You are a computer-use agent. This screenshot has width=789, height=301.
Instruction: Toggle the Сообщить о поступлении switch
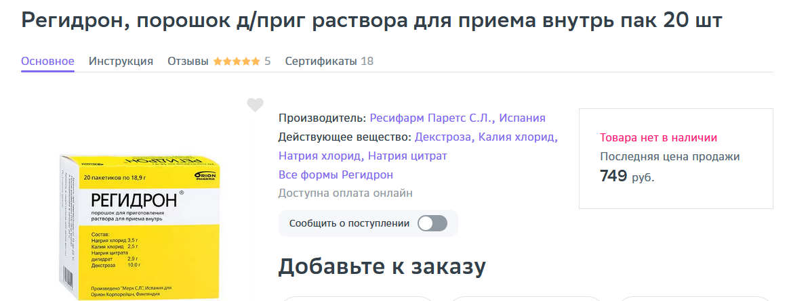(x=432, y=223)
